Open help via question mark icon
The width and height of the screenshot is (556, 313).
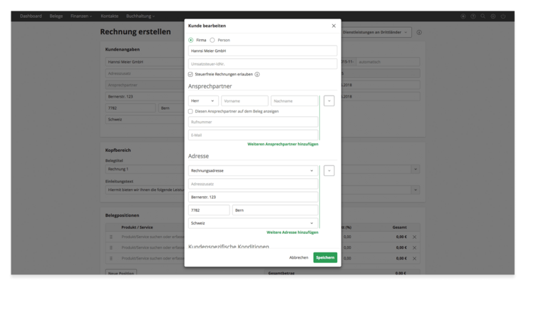click(473, 16)
